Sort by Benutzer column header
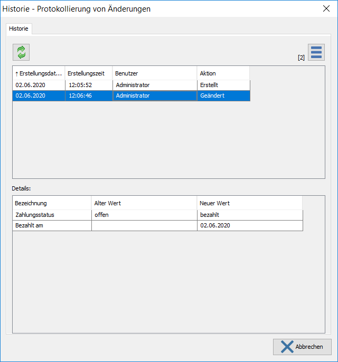The width and height of the screenshot is (338, 362). coord(154,73)
